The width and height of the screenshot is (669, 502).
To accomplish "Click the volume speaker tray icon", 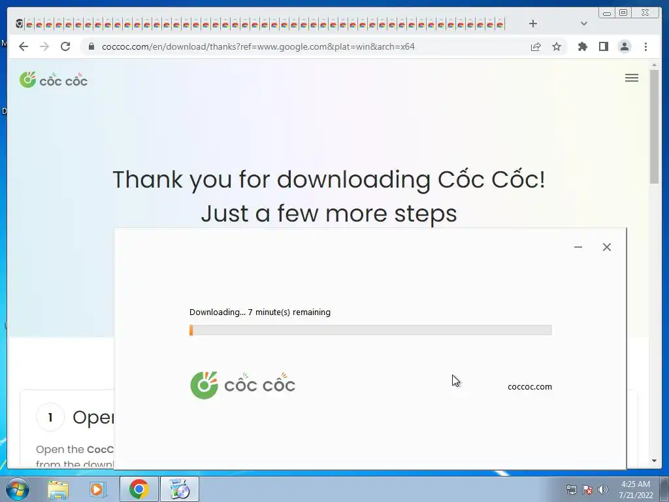I will tap(602, 490).
